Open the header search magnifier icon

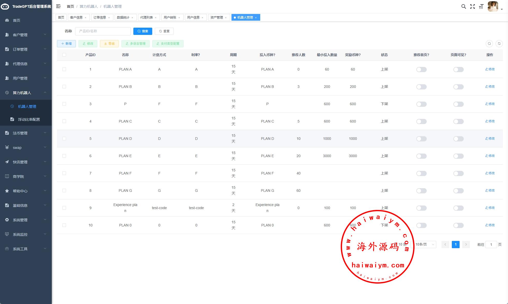coord(463,6)
